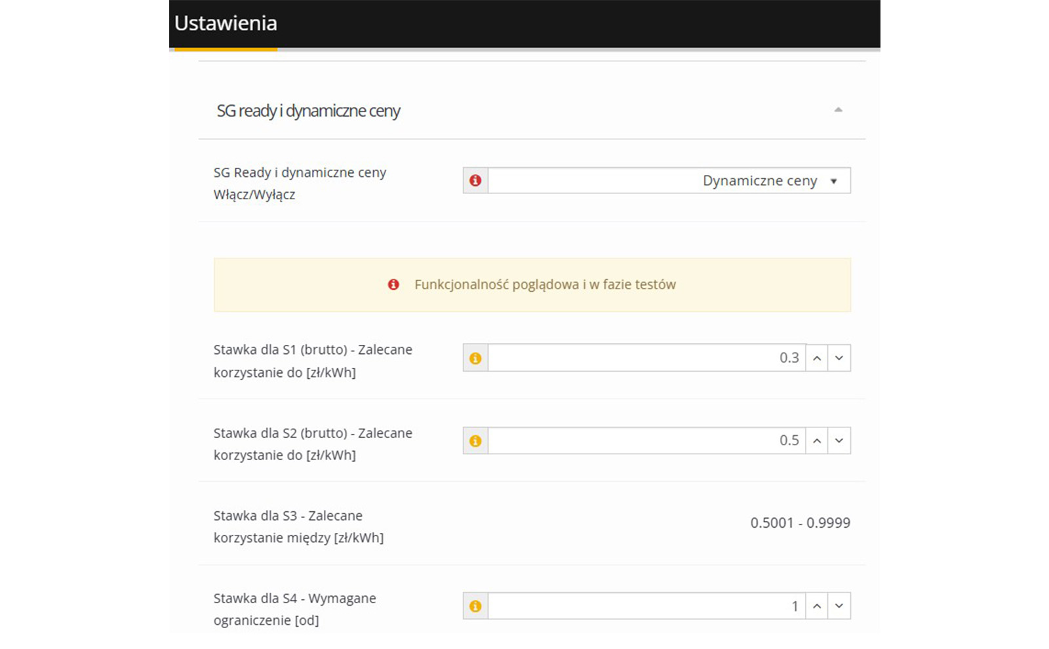1049x649 pixels.
Task: Decrease the S2 rate with the down arrow
Action: pyautogui.click(x=839, y=441)
